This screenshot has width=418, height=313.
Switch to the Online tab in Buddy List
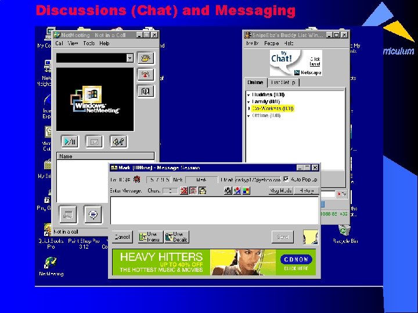tap(255, 82)
